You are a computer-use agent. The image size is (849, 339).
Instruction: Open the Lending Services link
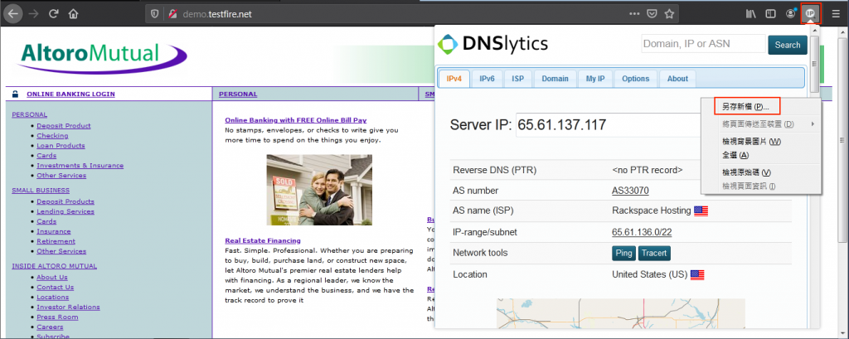click(65, 211)
